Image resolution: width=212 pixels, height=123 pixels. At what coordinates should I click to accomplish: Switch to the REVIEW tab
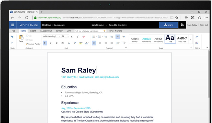click(59, 31)
